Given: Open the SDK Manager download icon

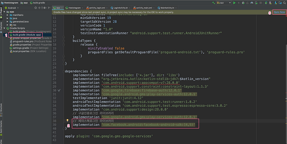Looking at the screenshot, I should point(275,3).
